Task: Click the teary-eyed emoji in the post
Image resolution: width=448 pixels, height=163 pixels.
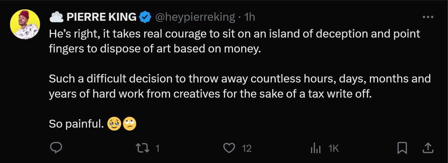Action: click(113, 123)
